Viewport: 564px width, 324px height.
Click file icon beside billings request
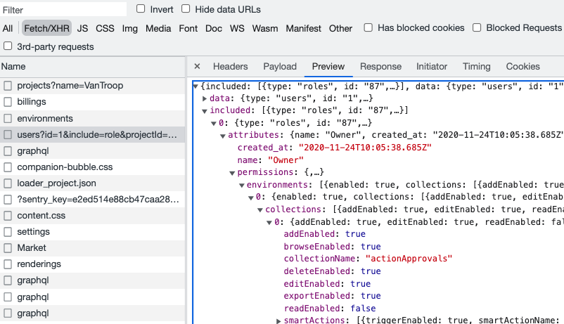(8, 102)
